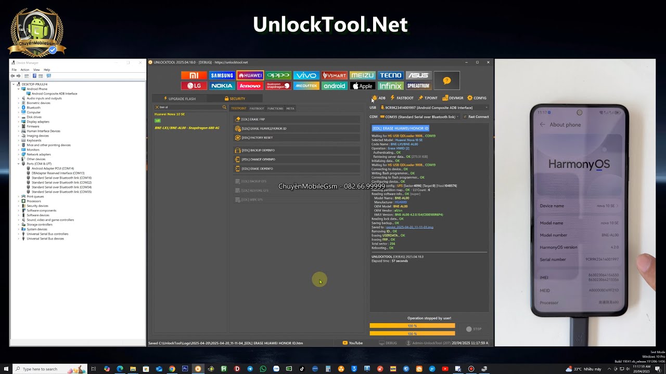Click [EDL] ERASE HUAWEI/HONOR ID button
Viewport: 666px width, 374px height.
click(297, 128)
